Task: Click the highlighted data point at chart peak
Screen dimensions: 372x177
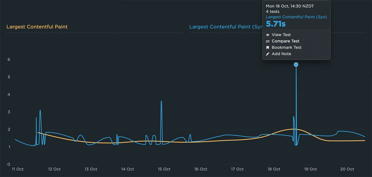Action: (x=296, y=65)
